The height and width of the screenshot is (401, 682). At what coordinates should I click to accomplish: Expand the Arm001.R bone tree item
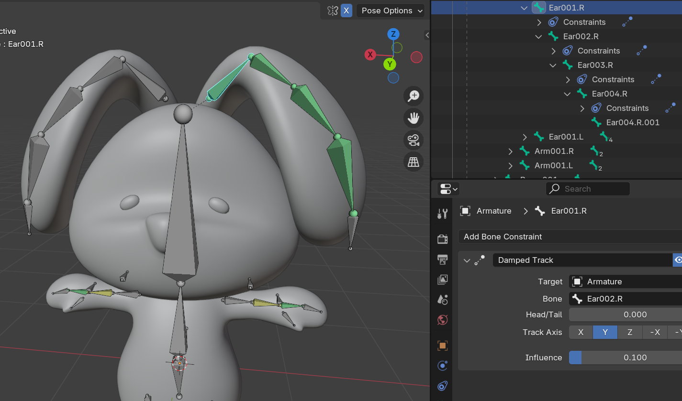tap(510, 152)
